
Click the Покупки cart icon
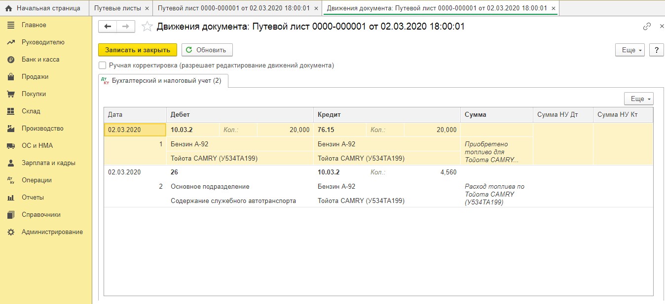click(x=10, y=94)
